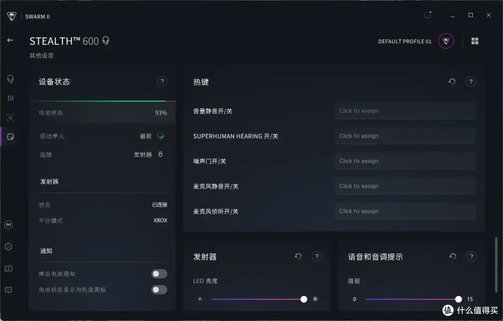The height and width of the screenshot is (321, 503).
Task: Click the Swarm II logo icon
Action: point(12,16)
